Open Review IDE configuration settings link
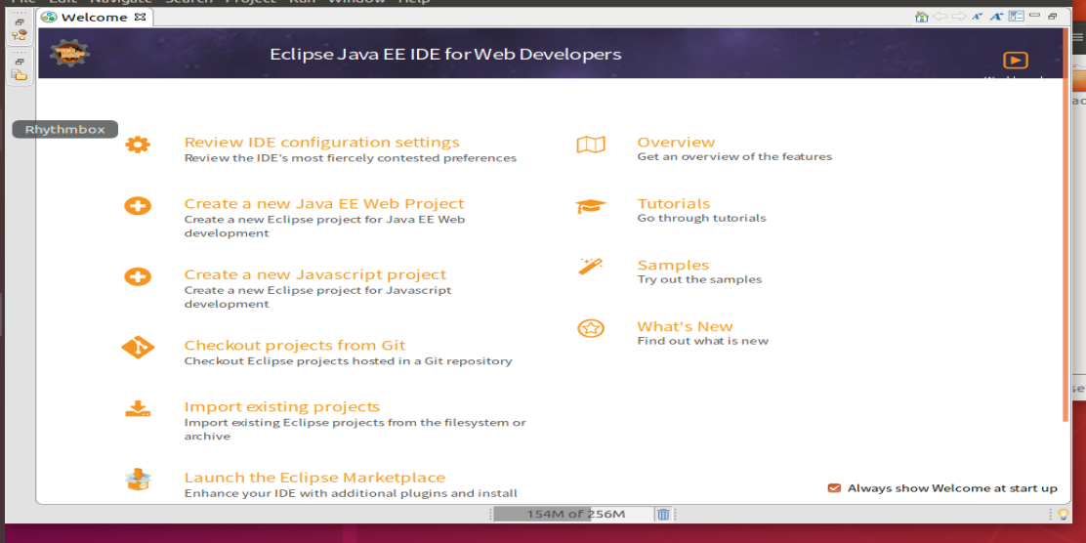Image resolution: width=1086 pixels, height=543 pixels. click(x=321, y=142)
